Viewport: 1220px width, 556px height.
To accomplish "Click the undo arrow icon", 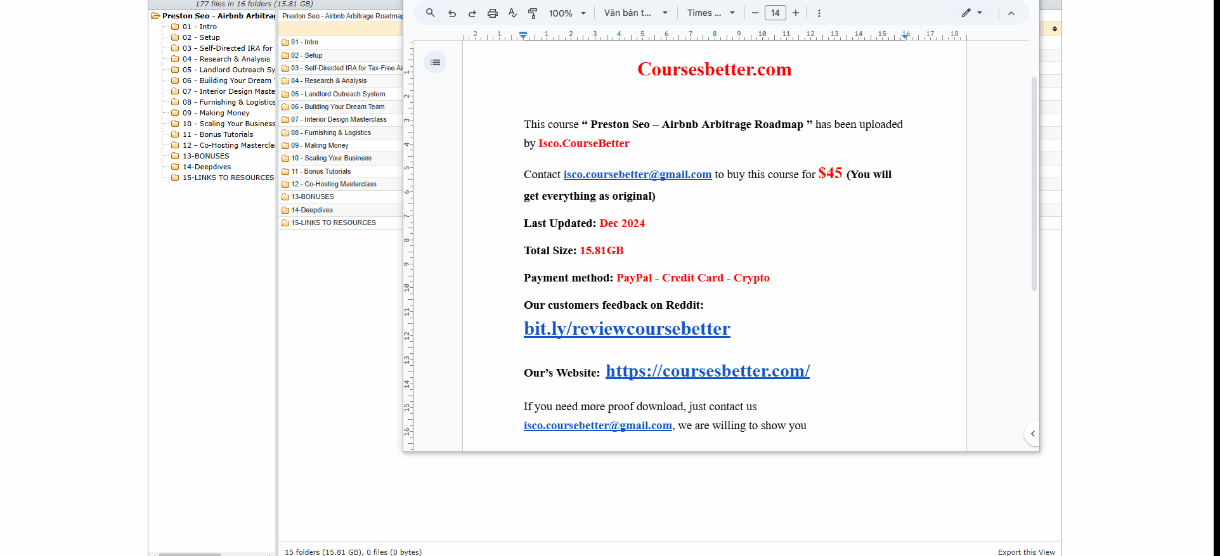I will [x=452, y=13].
